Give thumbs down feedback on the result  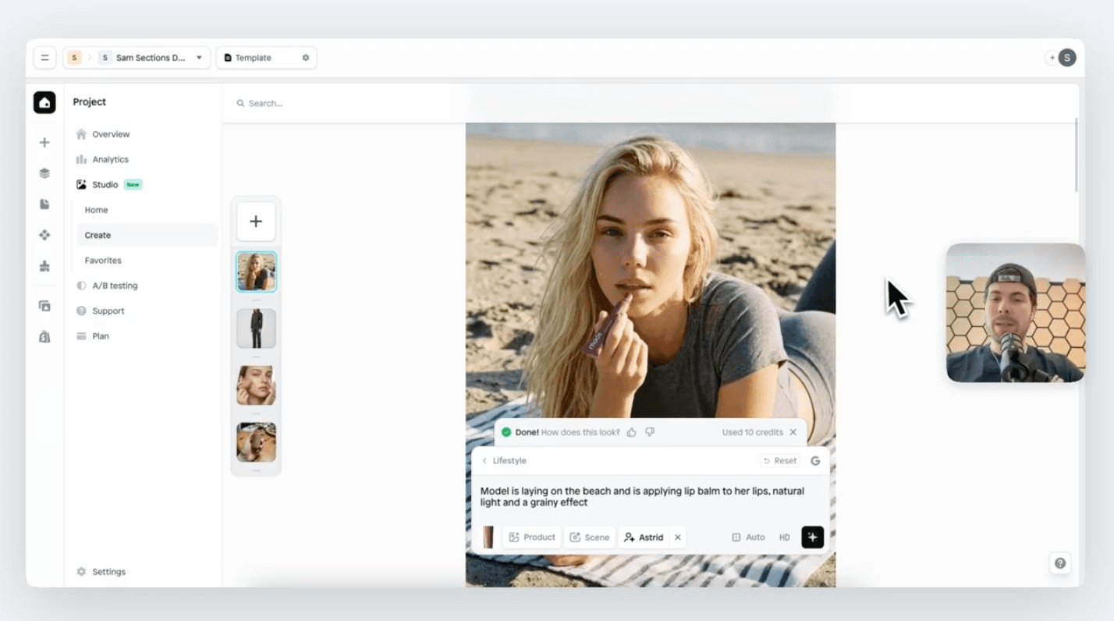coord(649,431)
